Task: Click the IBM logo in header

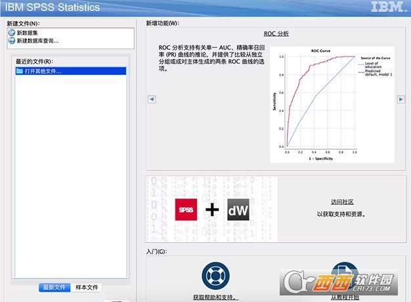Action: (389, 7)
